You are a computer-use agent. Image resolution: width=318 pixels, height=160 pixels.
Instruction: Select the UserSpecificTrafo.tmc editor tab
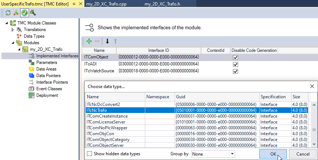point(35,4)
